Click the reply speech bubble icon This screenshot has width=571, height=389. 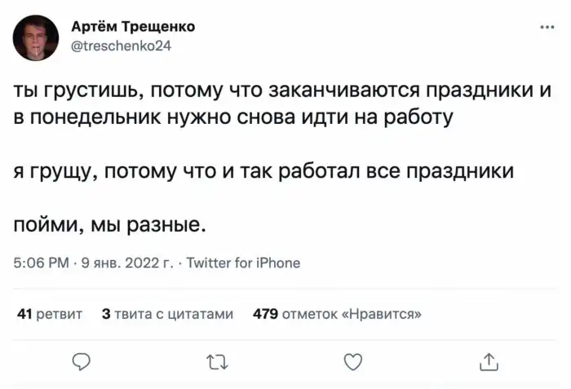tap(81, 360)
